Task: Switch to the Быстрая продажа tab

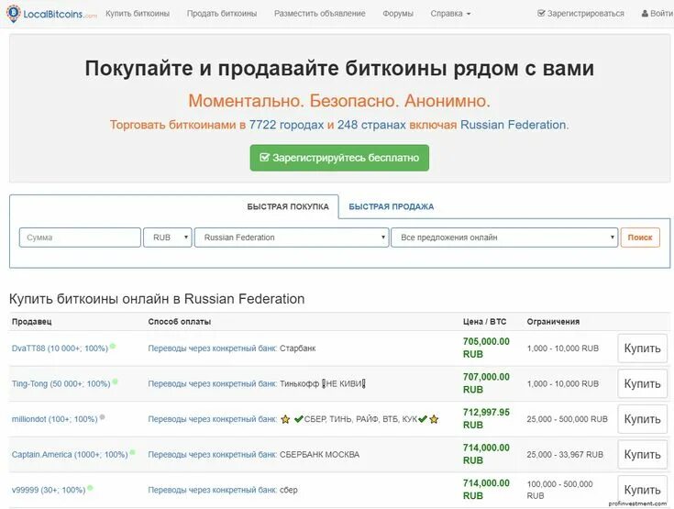Action: tap(392, 206)
